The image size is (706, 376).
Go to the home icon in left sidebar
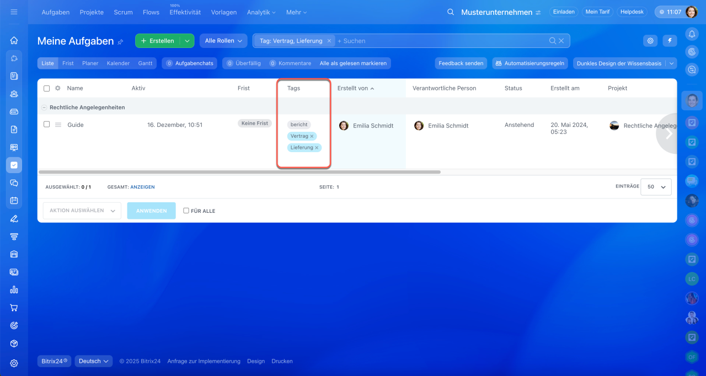tap(14, 40)
